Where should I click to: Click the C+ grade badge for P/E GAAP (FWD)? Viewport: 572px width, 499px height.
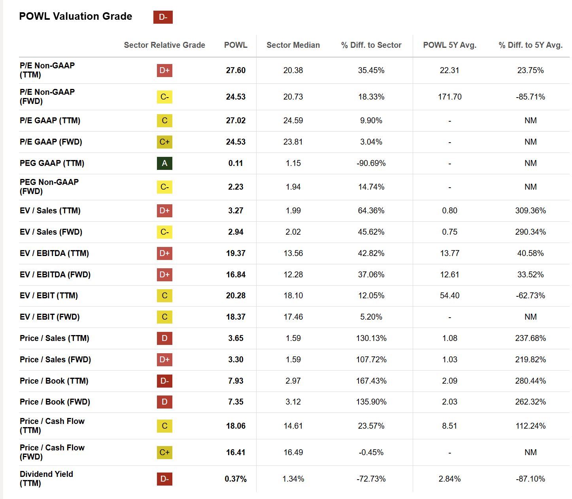pyautogui.click(x=164, y=142)
